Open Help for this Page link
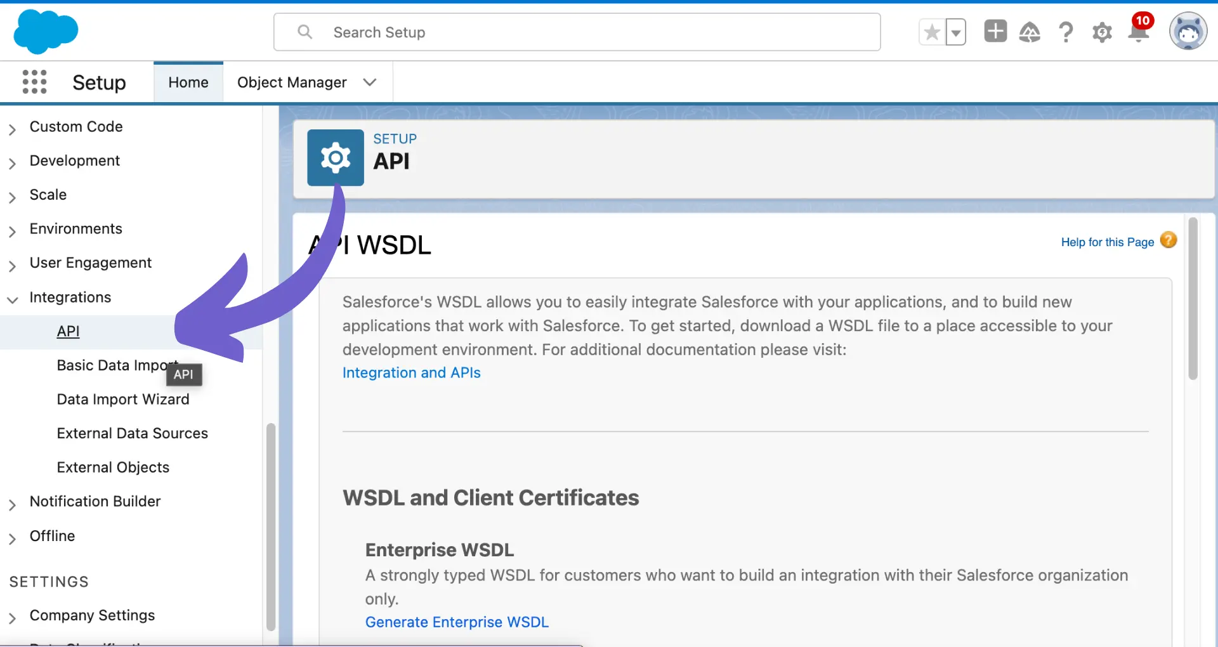 1108,242
